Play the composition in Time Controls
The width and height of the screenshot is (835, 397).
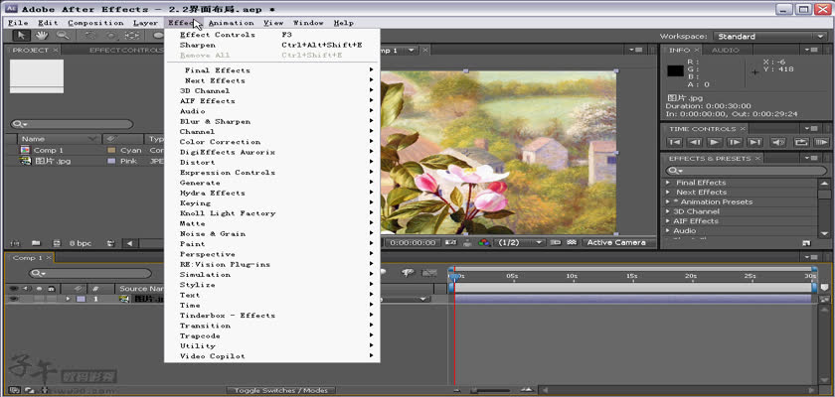pyautogui.click(x=715, y=142)
